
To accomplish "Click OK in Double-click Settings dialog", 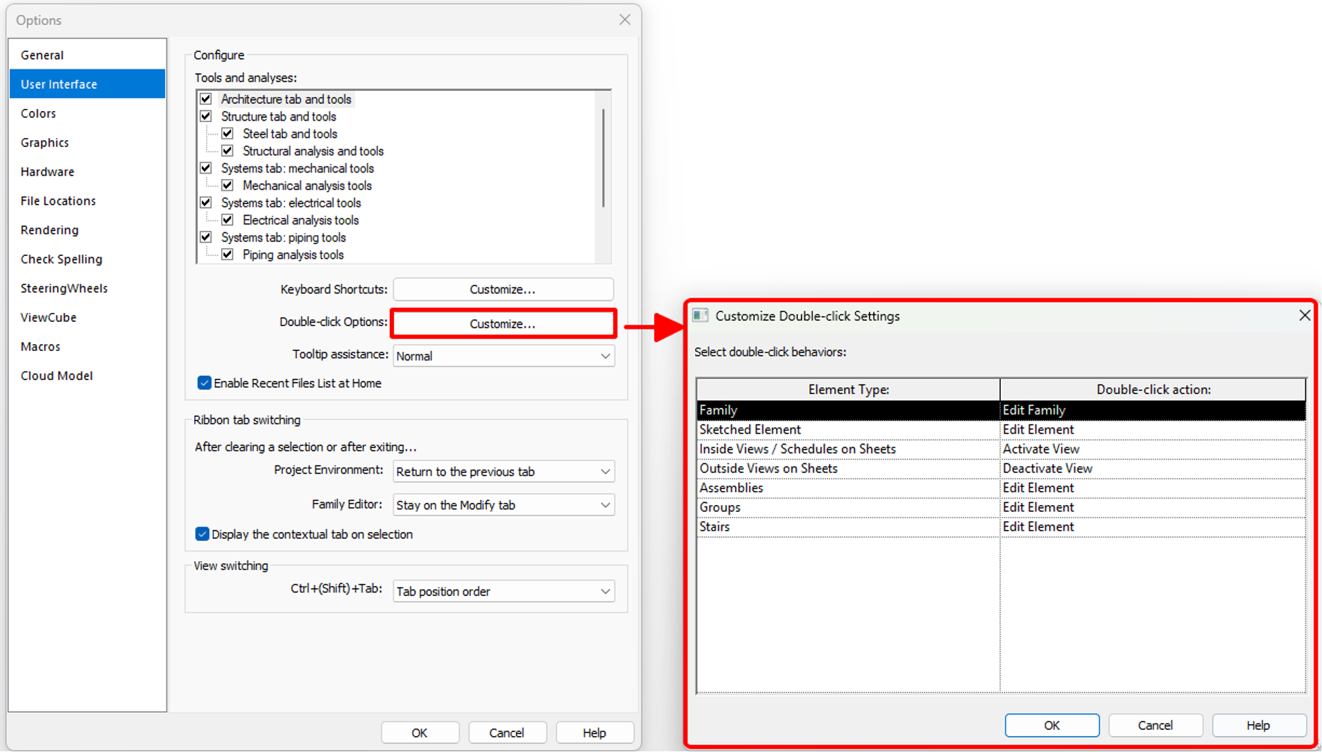I will pyautogui.click(x=1051, y=725).
